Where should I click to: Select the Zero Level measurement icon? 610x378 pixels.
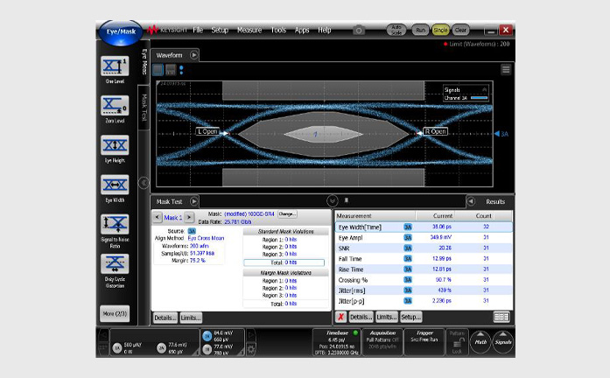point(115,105)
